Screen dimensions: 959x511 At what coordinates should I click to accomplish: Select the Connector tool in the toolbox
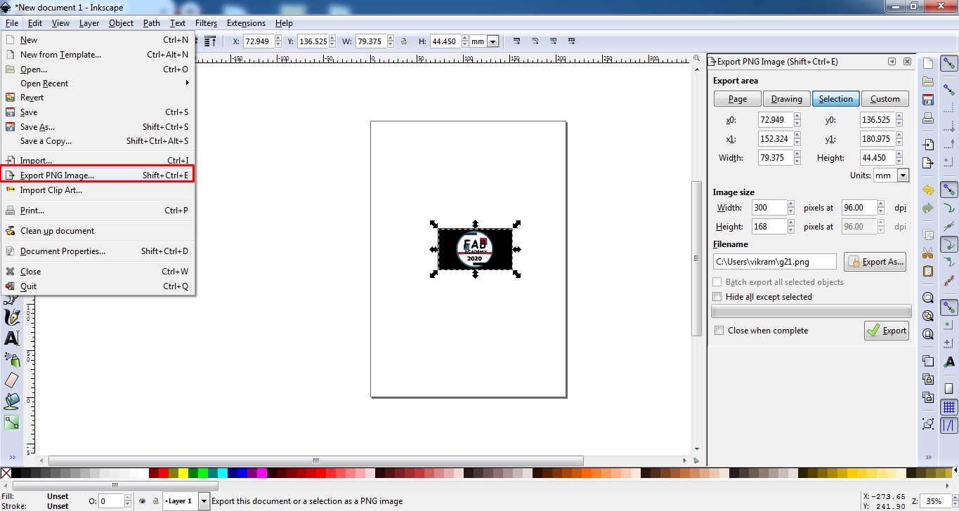coord(12,423)
